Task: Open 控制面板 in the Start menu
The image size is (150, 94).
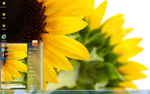Action: pos(31,71)
